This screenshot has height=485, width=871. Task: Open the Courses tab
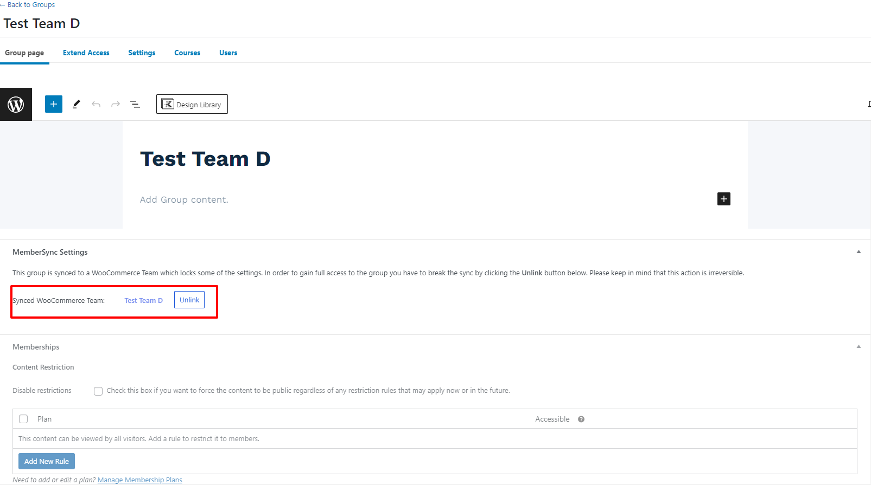[x=187, y=53]
